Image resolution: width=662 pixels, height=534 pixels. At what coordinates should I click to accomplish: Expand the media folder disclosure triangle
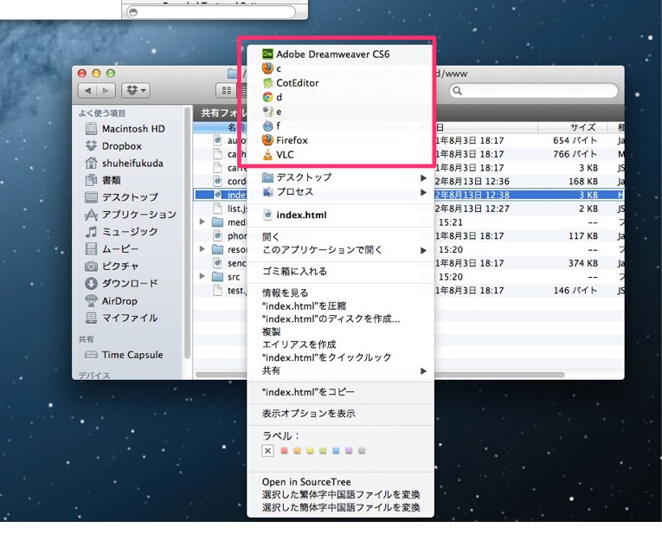[202, 222]
